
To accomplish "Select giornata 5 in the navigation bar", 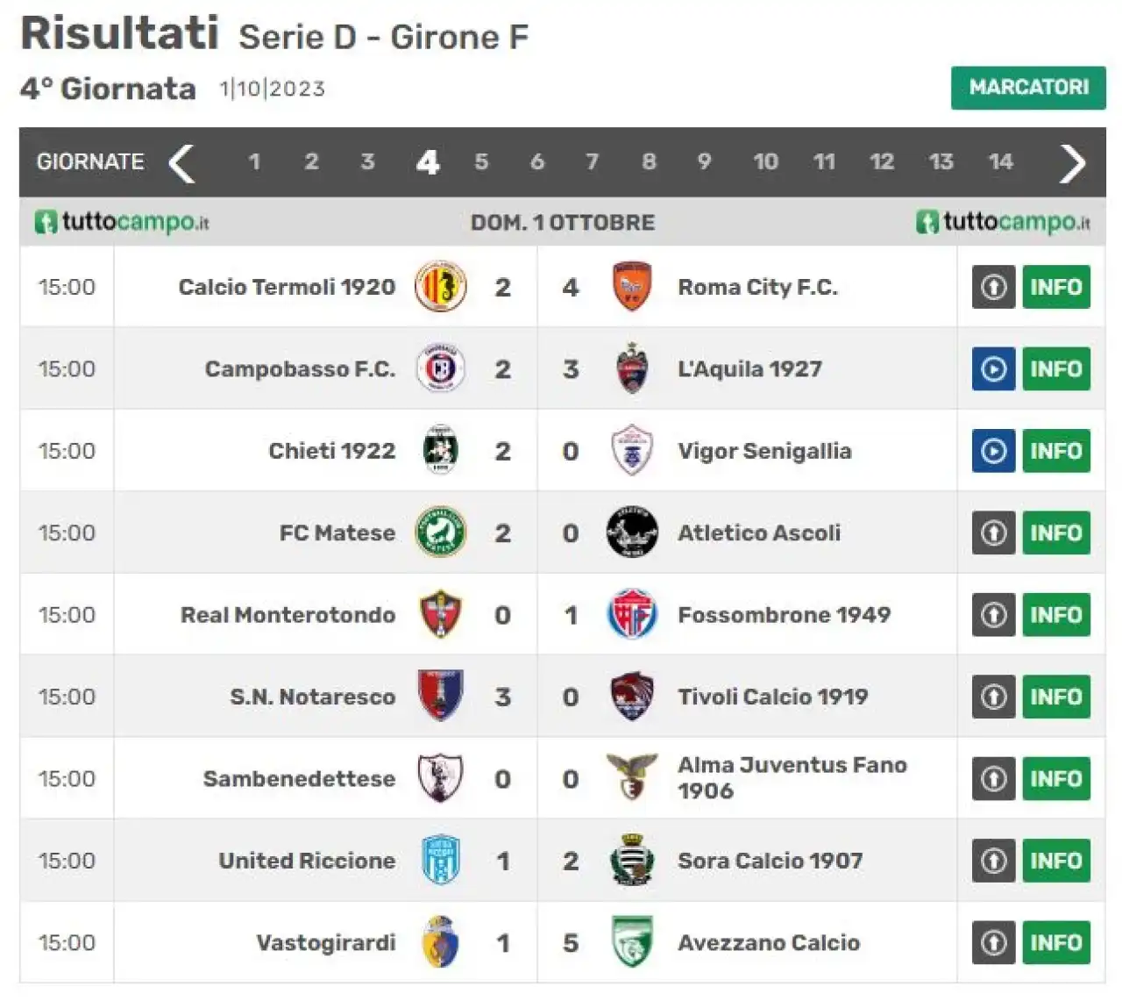I will point(481,161).
